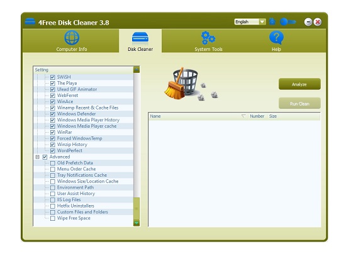Uncheck the Forced WindowsTemp checkbox
The width and height of the screenshot is (346, 261).
tap(52, 138)
